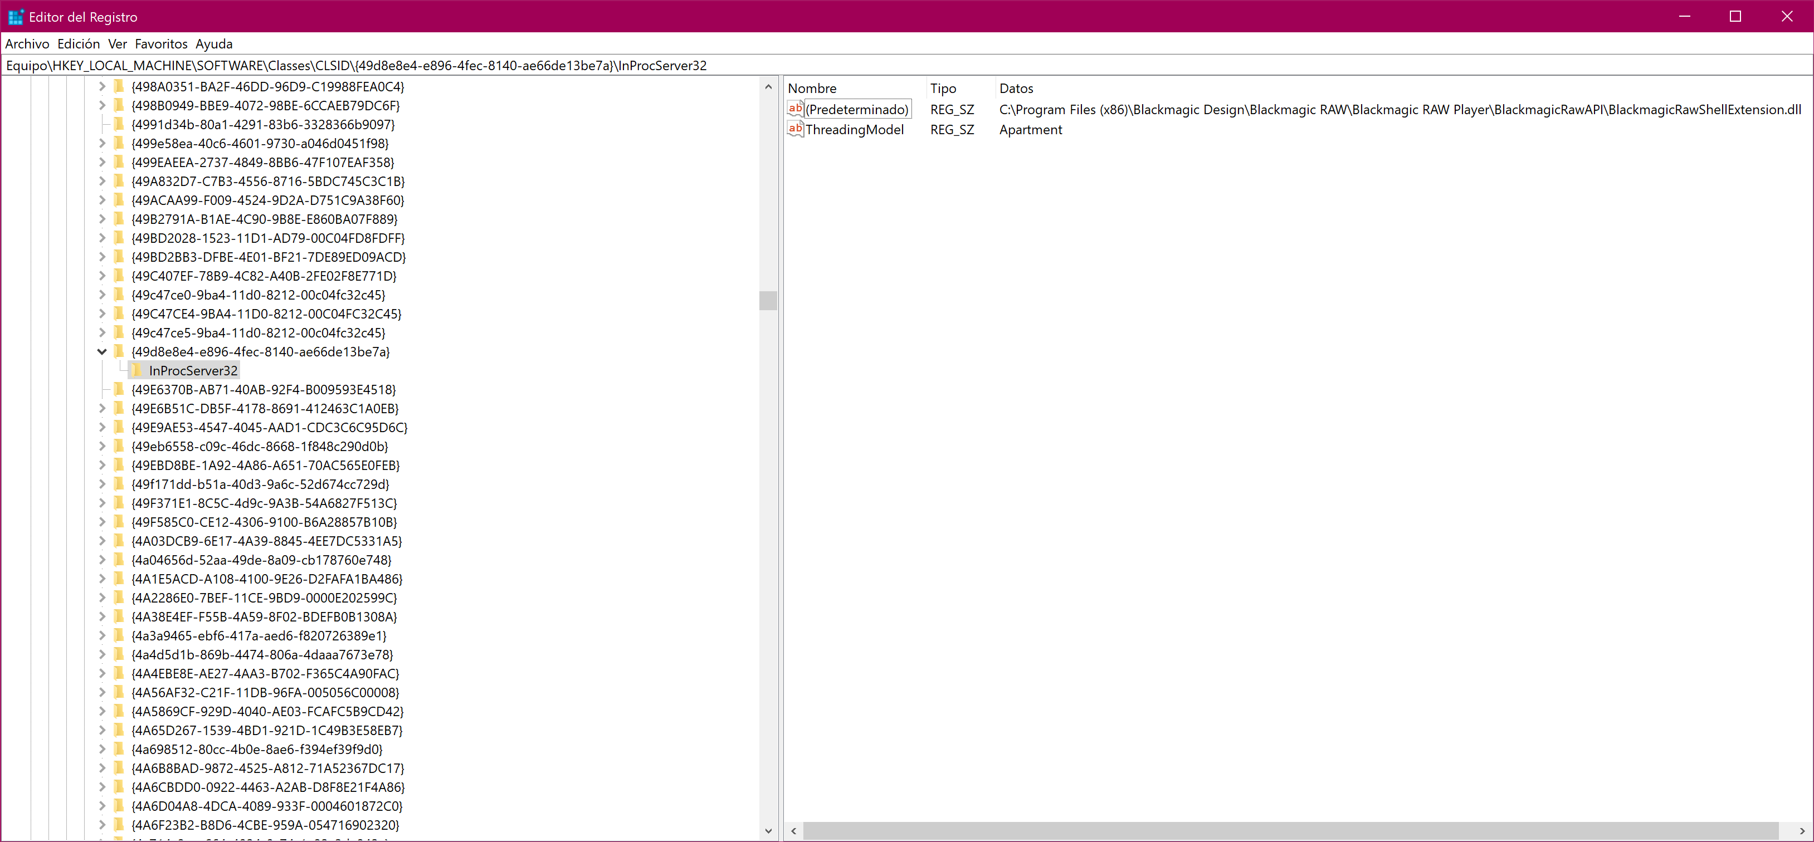Click folder icon of {49ACAA99-F009-4524-9D2A-D751C9A38F60}

tap(119, 200)
